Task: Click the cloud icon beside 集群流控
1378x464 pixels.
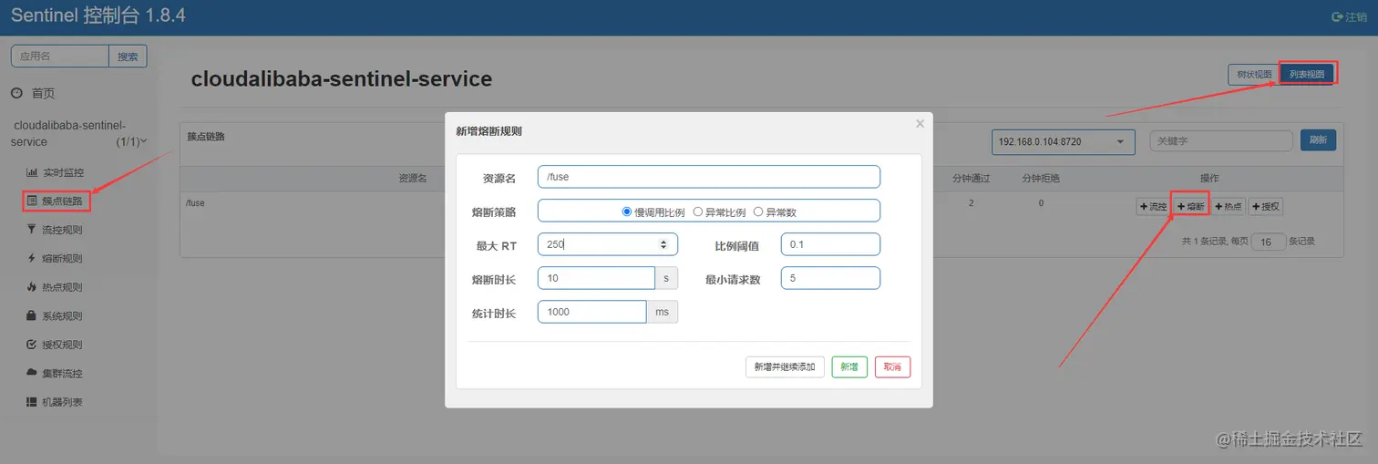Action: 32,373
